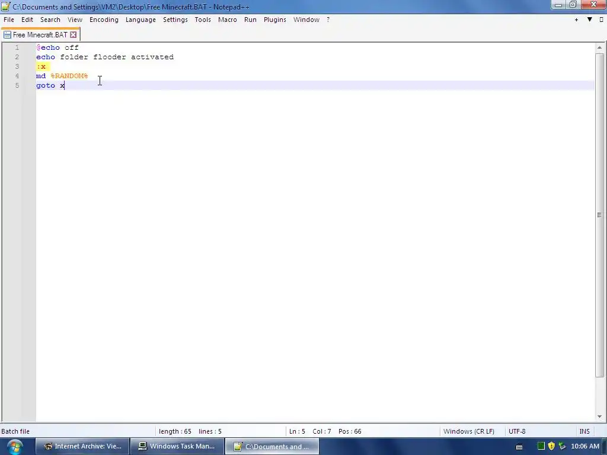Open the Edit menu

(x=27, y=20)
